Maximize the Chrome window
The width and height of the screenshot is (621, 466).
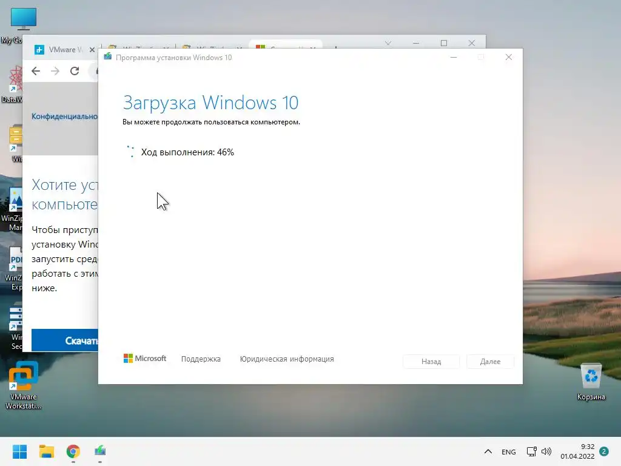(x=444, y=43)
